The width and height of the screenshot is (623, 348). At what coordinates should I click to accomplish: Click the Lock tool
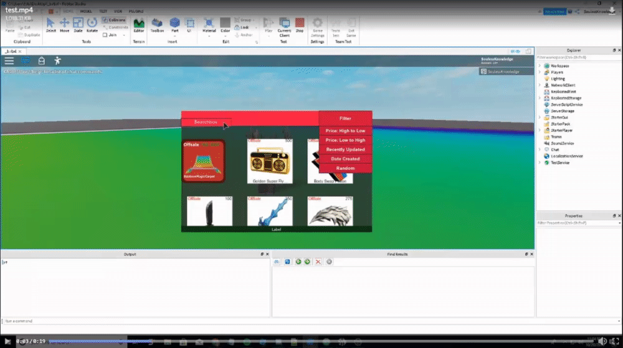pyautogui.click(x=242, y=27)
